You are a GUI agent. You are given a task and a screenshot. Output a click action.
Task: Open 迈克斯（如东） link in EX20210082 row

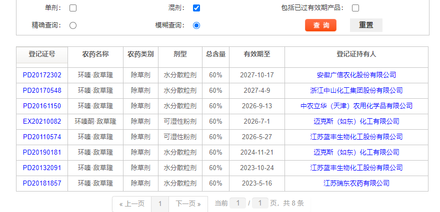[356, 121]
